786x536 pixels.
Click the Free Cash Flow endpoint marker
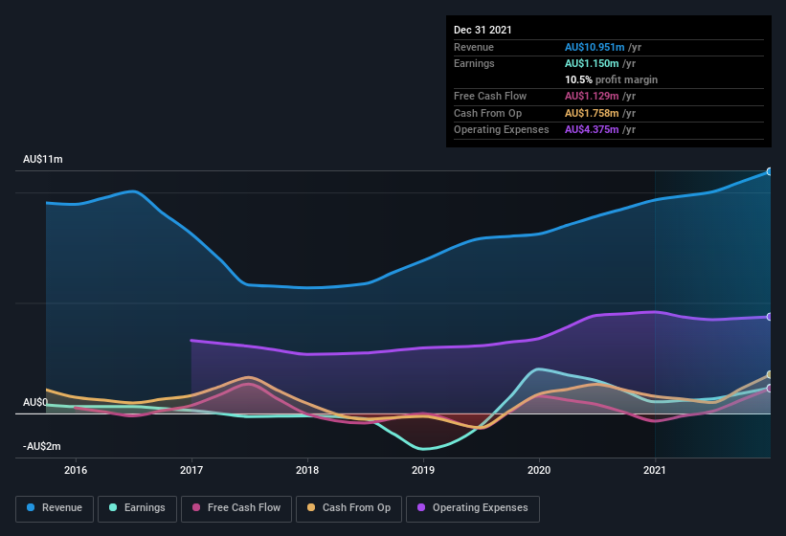[770, 389]
